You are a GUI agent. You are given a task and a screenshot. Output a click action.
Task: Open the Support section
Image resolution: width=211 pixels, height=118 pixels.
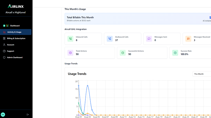coord(16,51)
